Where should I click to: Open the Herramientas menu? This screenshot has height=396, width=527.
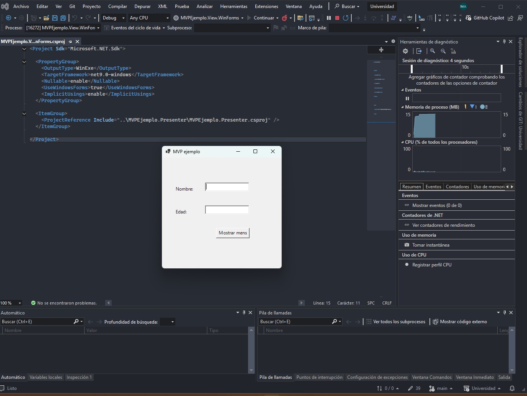tap(234, 6)
